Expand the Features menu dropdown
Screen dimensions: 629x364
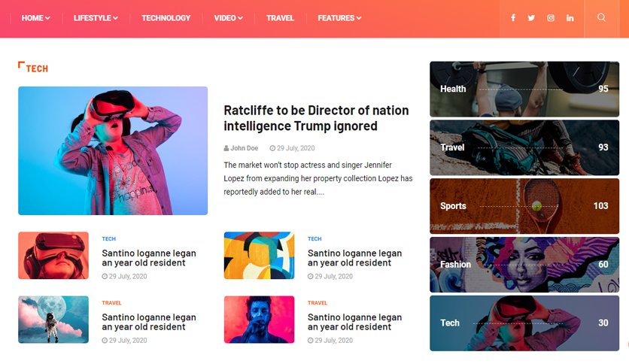[339, 18]
